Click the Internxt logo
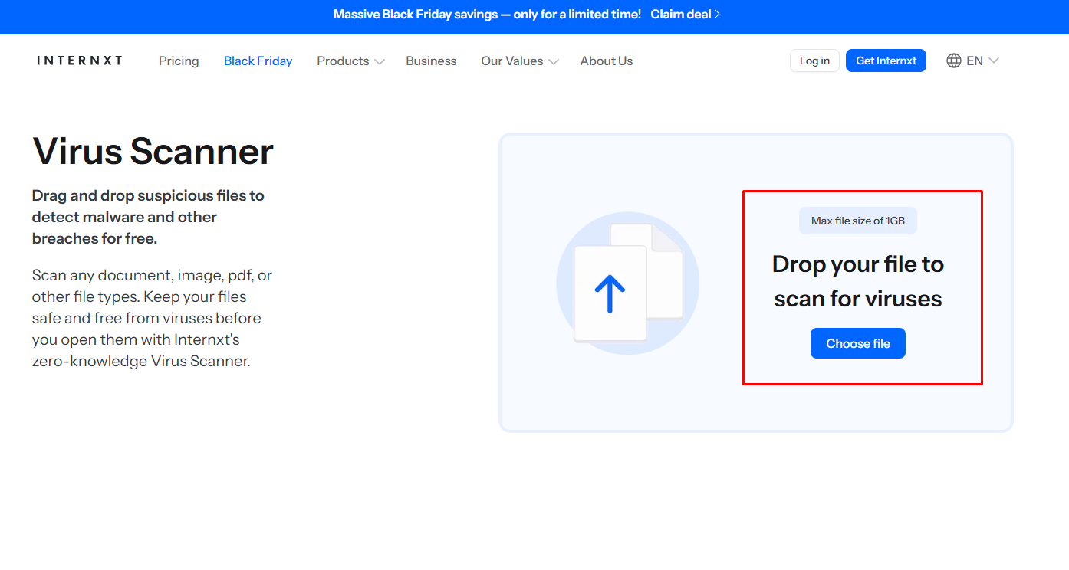 click(79, 61)
